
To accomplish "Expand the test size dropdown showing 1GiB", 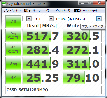I will [x=51, y=19].
